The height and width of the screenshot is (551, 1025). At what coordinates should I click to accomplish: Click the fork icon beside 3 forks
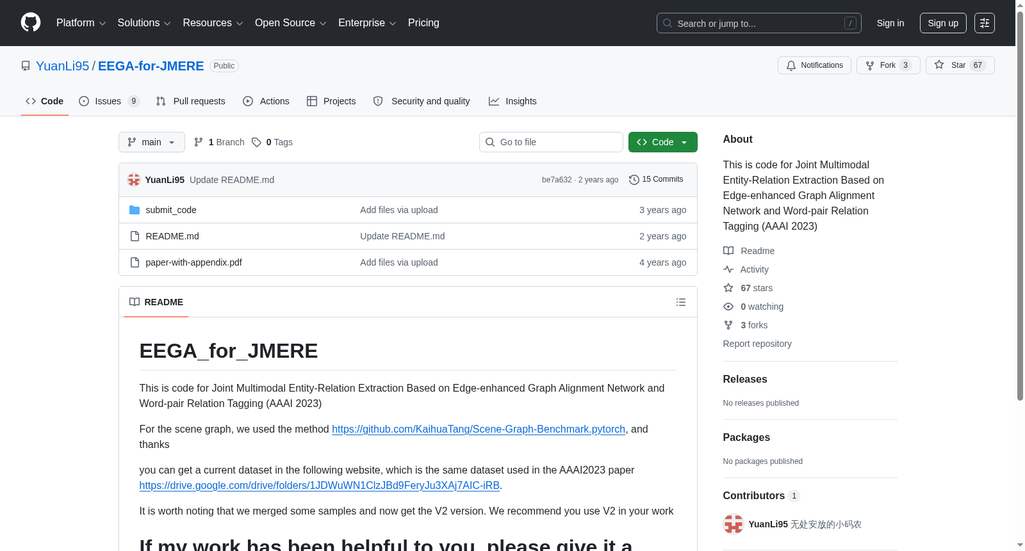point(728,325)
